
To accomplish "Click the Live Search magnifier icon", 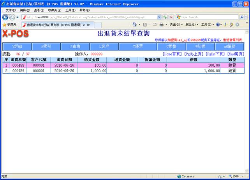I will click(242, 17).
